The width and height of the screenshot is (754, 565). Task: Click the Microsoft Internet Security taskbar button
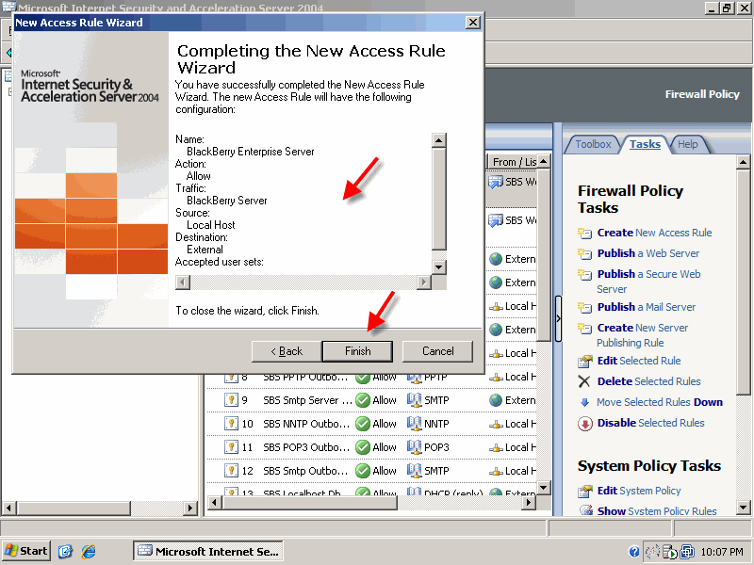(x=207, y=551)
